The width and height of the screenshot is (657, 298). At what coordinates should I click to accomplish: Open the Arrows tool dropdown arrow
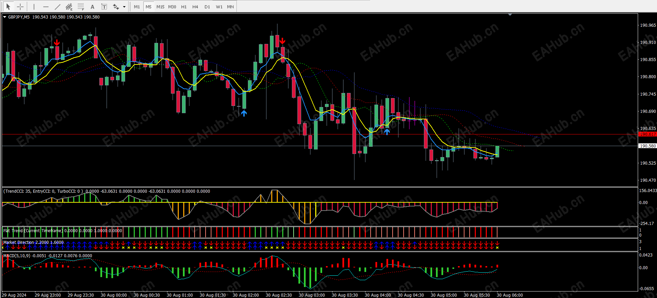point(124,7)
